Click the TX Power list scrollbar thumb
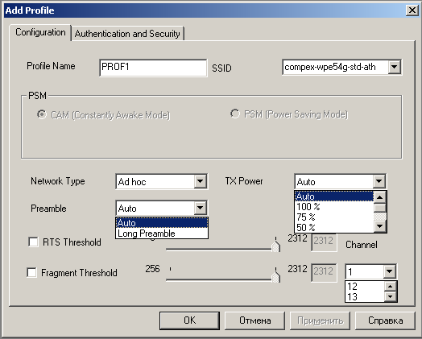This screenshot has width=422, height=339. click(x=380, y=208)
